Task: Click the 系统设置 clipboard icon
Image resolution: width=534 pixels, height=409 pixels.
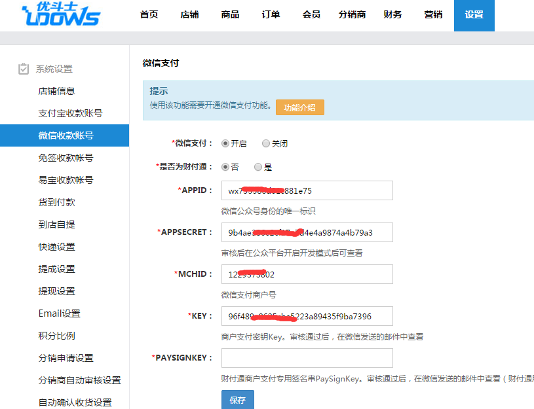Action: pos(24,69)
